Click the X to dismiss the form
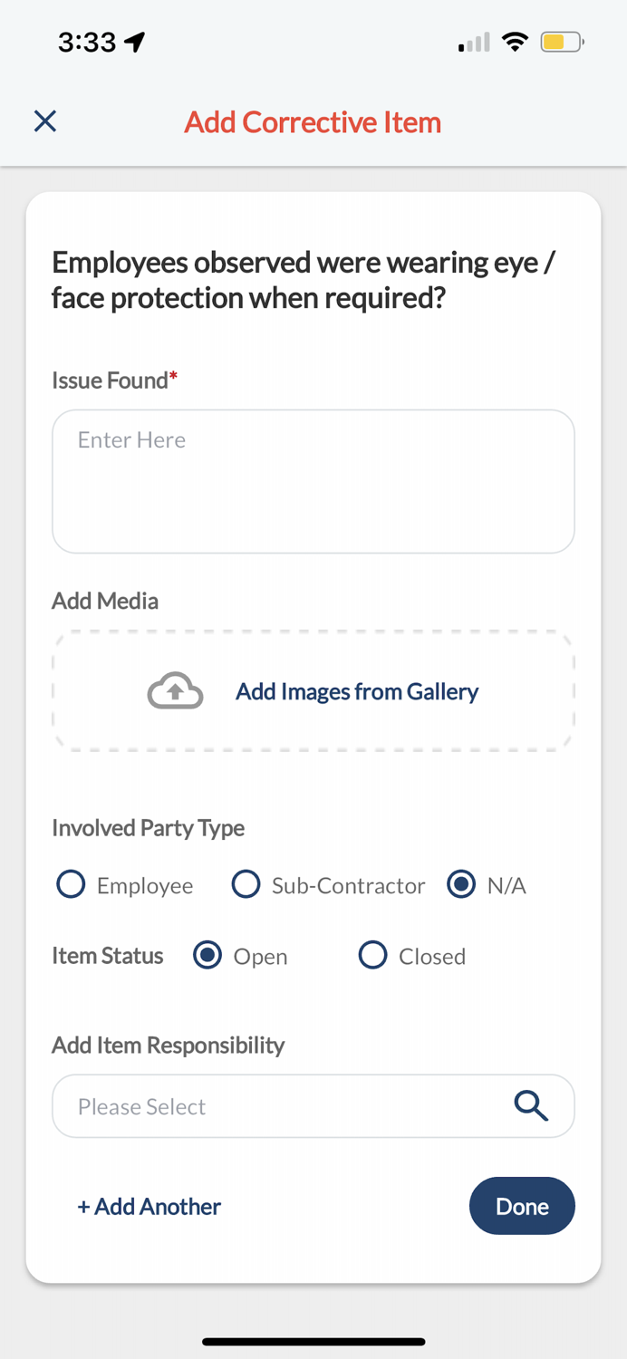Screen dimensions: 627x1359 pos(44,120)
